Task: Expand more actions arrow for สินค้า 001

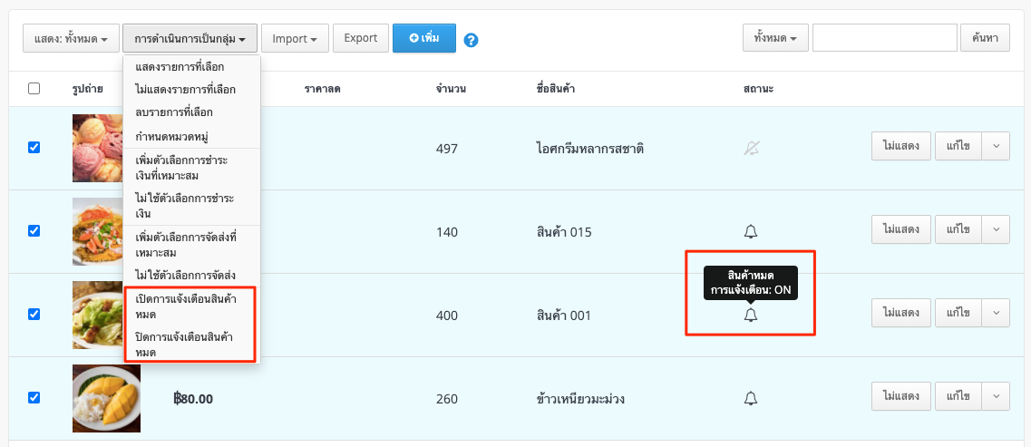Action: click(996, 313)
